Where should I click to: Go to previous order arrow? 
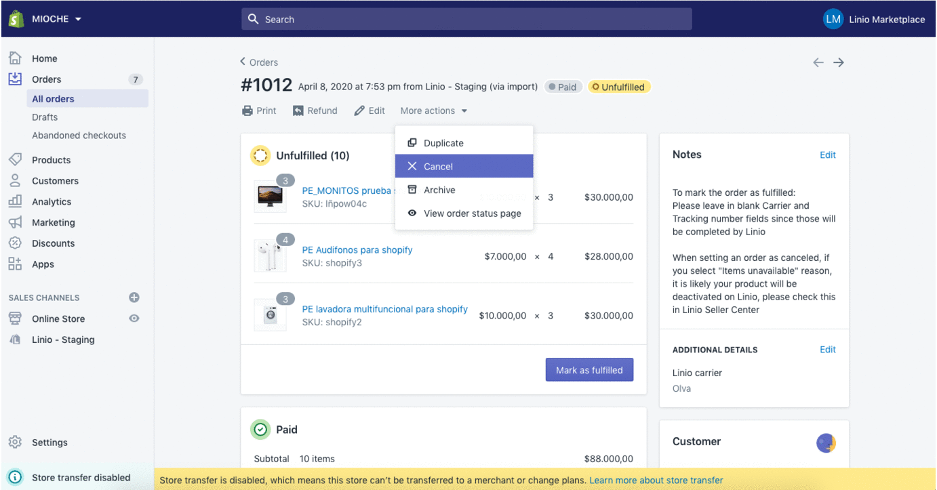pos(818,62)
